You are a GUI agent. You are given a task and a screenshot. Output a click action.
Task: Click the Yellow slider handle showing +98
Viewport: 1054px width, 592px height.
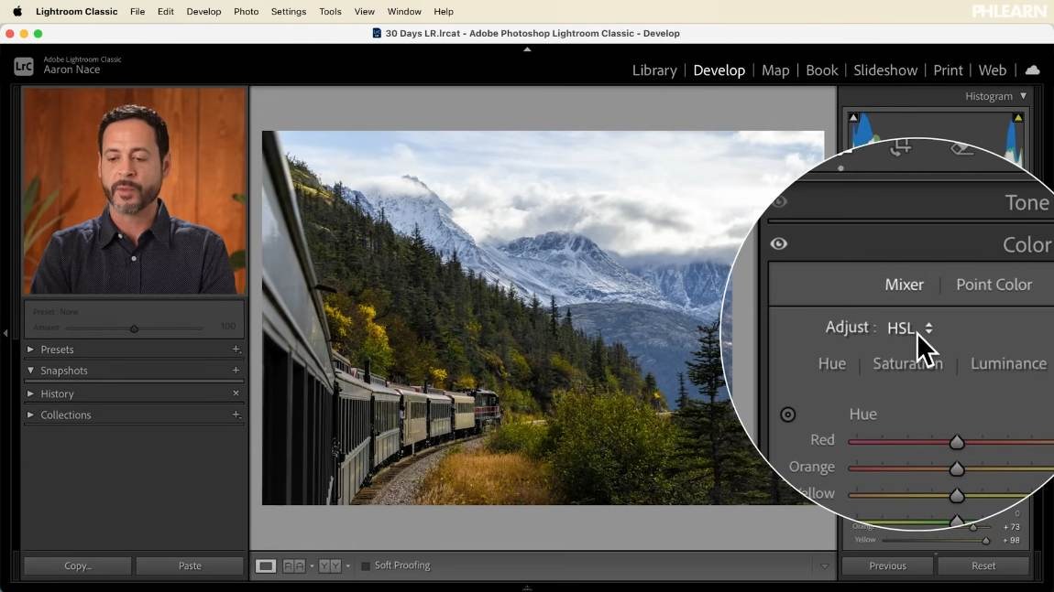[x=986, y=541]
